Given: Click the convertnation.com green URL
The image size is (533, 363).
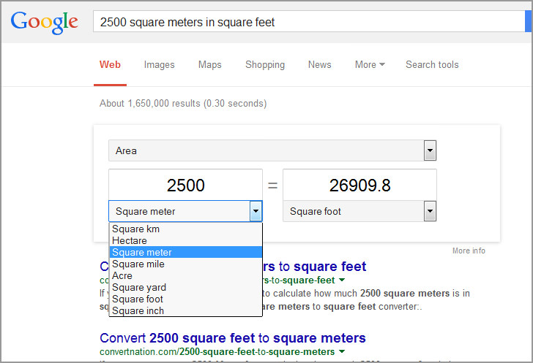Looking at the screenshot, I should [x=217, y=352].
